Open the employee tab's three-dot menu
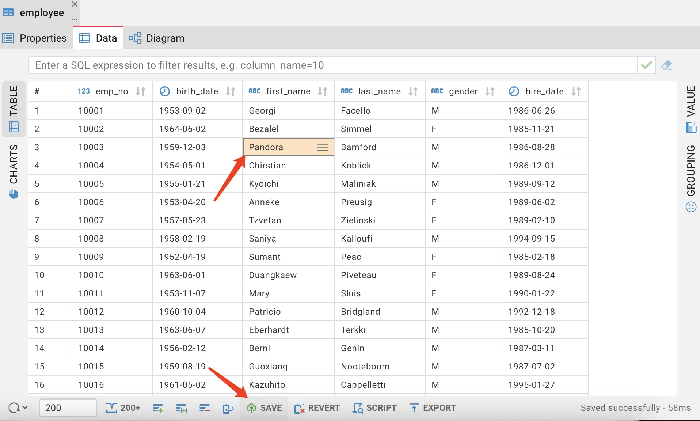Screen dimensions: 700x421 pyautogui.click(x=75, y=20)
